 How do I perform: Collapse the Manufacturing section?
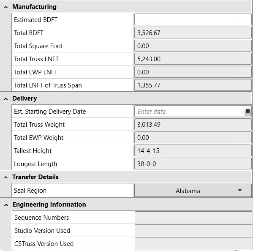click(6, 7)
